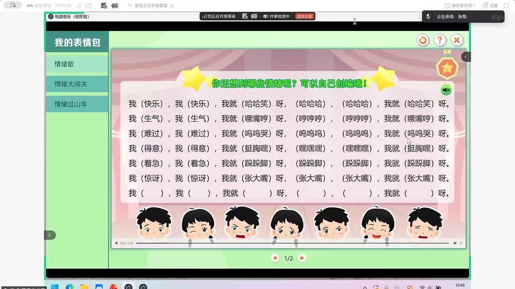515x289 pixels.
Task: Open the Windows Start button
Action: pyautogui.click(x=55, y=287)
